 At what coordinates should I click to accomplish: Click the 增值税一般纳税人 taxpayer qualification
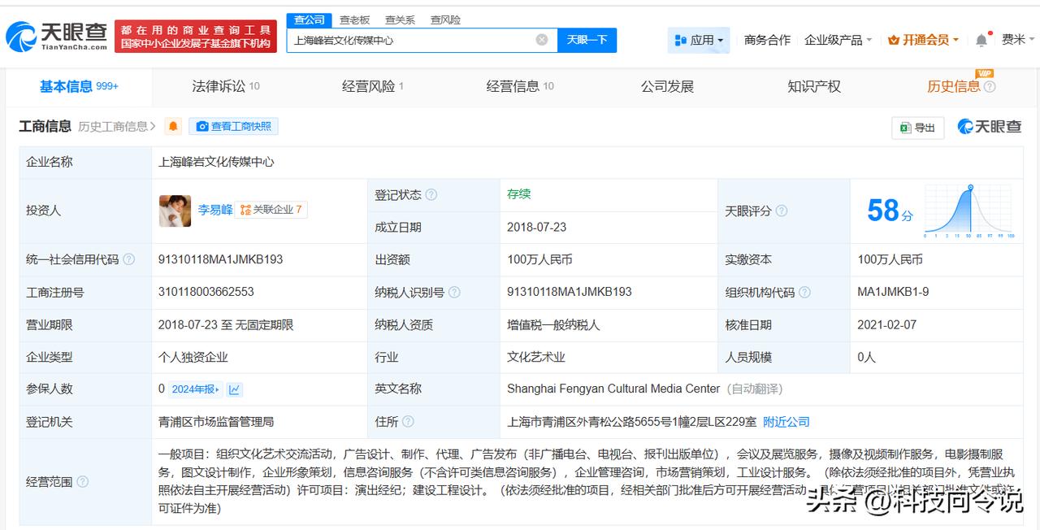coord(553,325)
